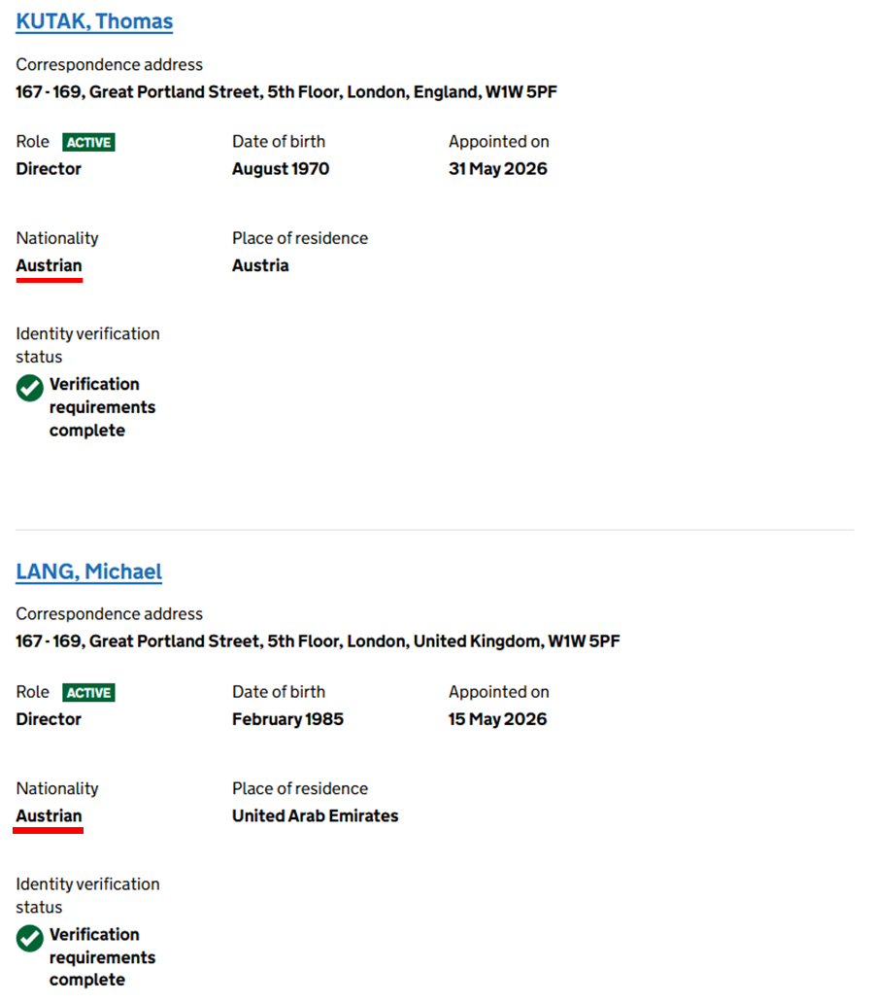Image resolution: width=873 pixels, height=1003 pixels.
Task: Click the green verification checkmark for Michael Lang
Action: [x=29, y=939]
